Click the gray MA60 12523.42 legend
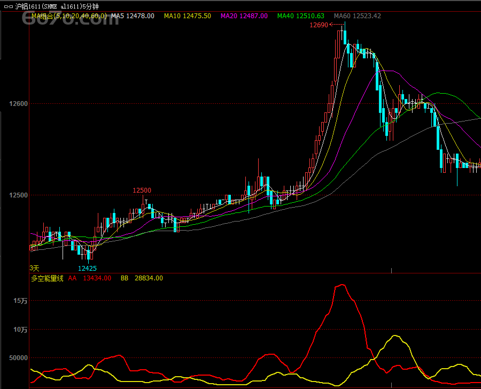The height and width of the screenshot is (389, 481). (x=357, y=16)
